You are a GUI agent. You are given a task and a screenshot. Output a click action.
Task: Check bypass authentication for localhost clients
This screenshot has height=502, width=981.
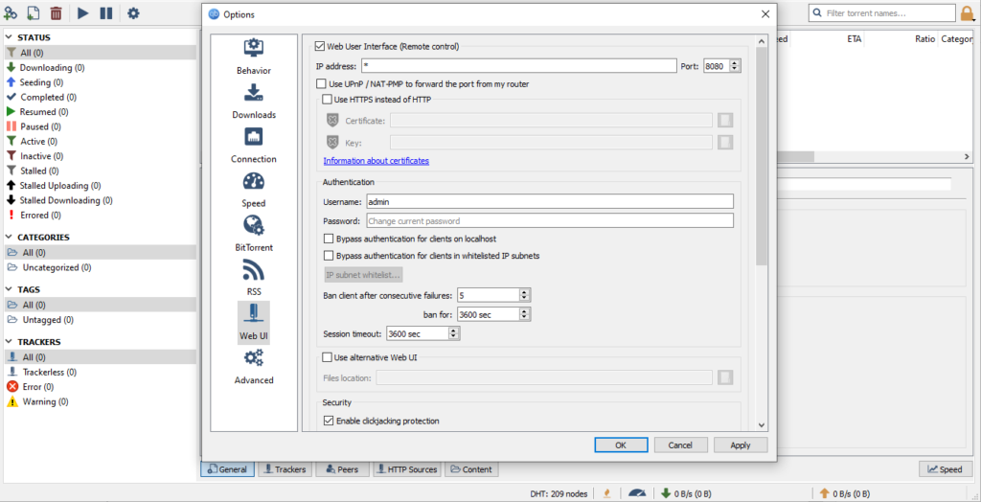329,239
